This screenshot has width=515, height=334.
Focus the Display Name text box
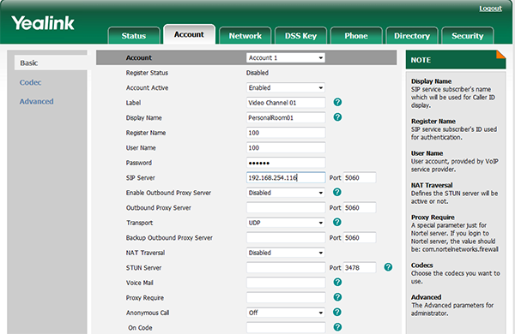[x=286, y=117]
